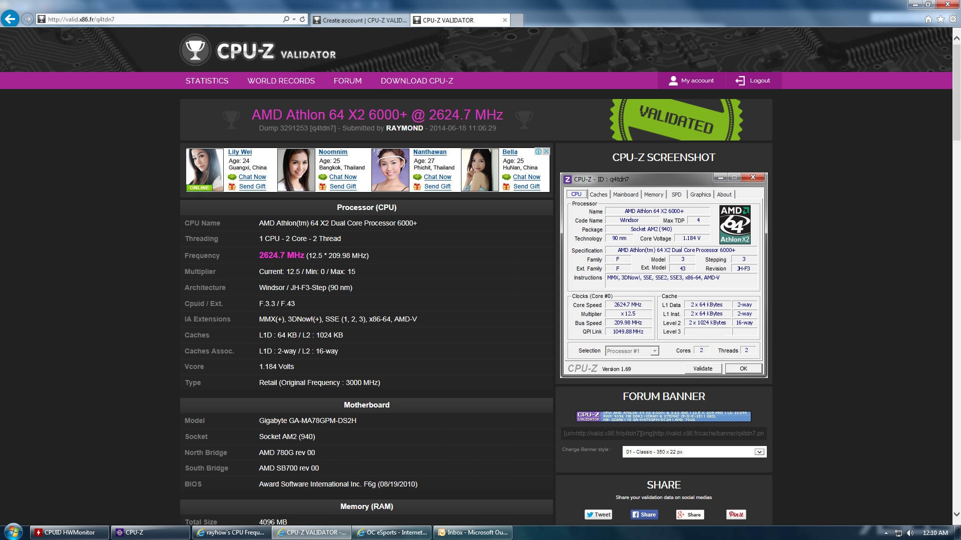961x540 pixels.
Task: Click the Logout arrow icon
Action: pos(740,80)
